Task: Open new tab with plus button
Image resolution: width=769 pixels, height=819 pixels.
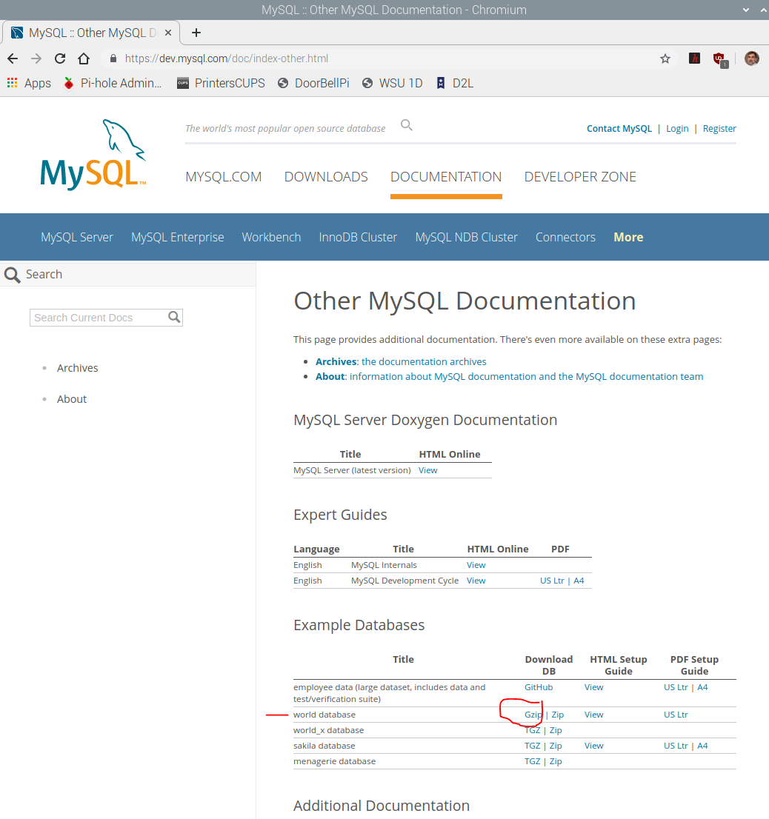Action: click(196, 33)
